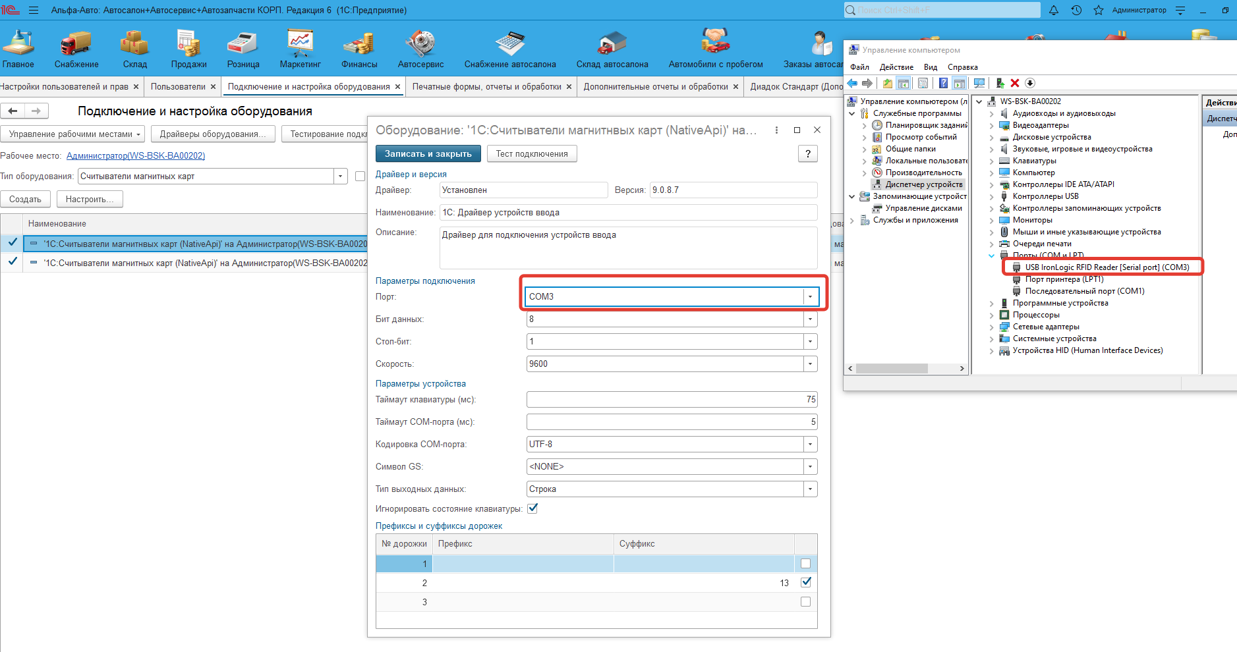This screenshot has height=652, width=1237.
Task: Open the Главное section icon
Action: coord(18,43)
